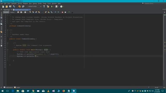Click the Profile Project icon
This screenshot has height=93, width=166.
(61, 6)
